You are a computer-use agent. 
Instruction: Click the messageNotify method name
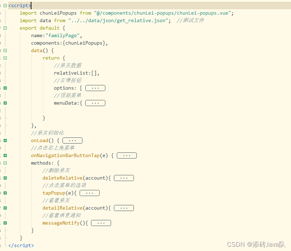pyautogui.click(x=61, y=223)
